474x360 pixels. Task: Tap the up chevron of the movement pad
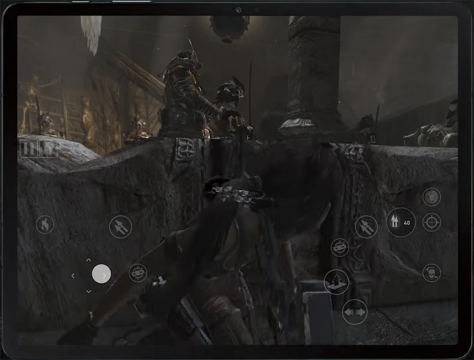pyautogui.click(x=88, y=260)
